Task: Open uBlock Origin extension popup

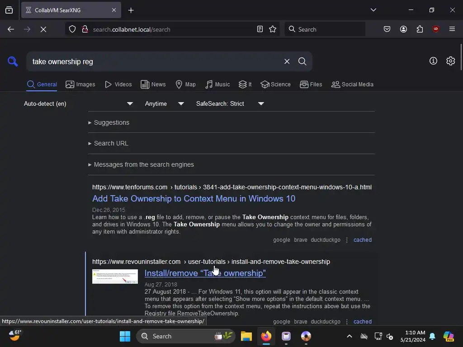Action: pyautogui.click(x=435, y=29)
